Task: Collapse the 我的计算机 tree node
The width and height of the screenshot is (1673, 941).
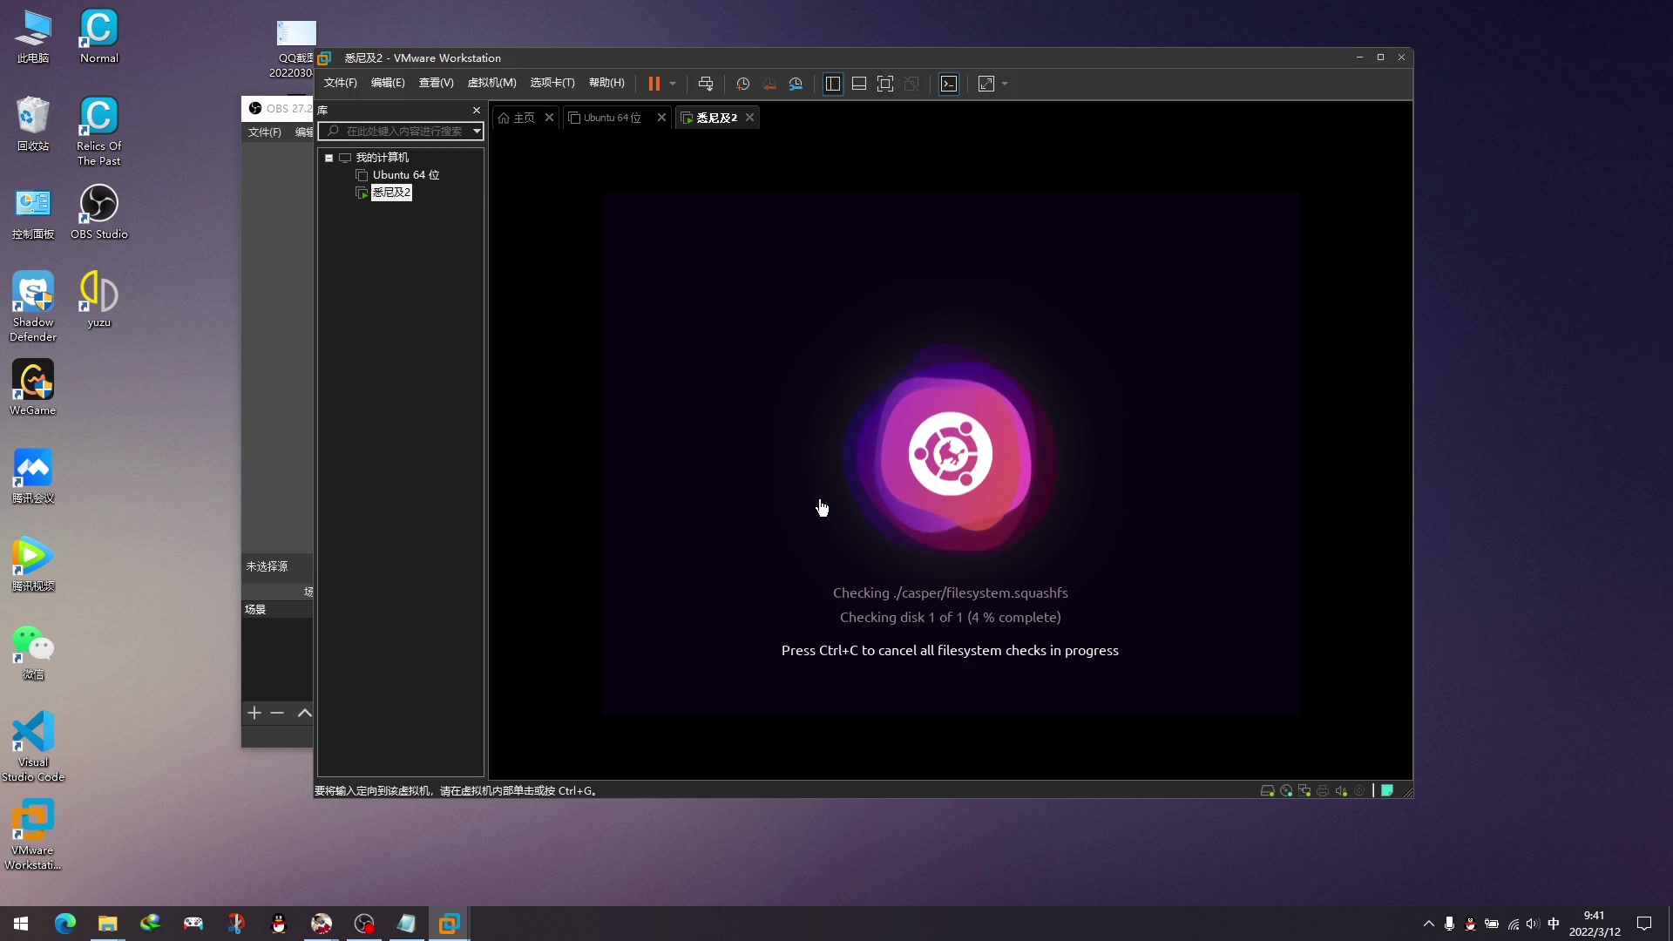Action: (x=329, y=158)
